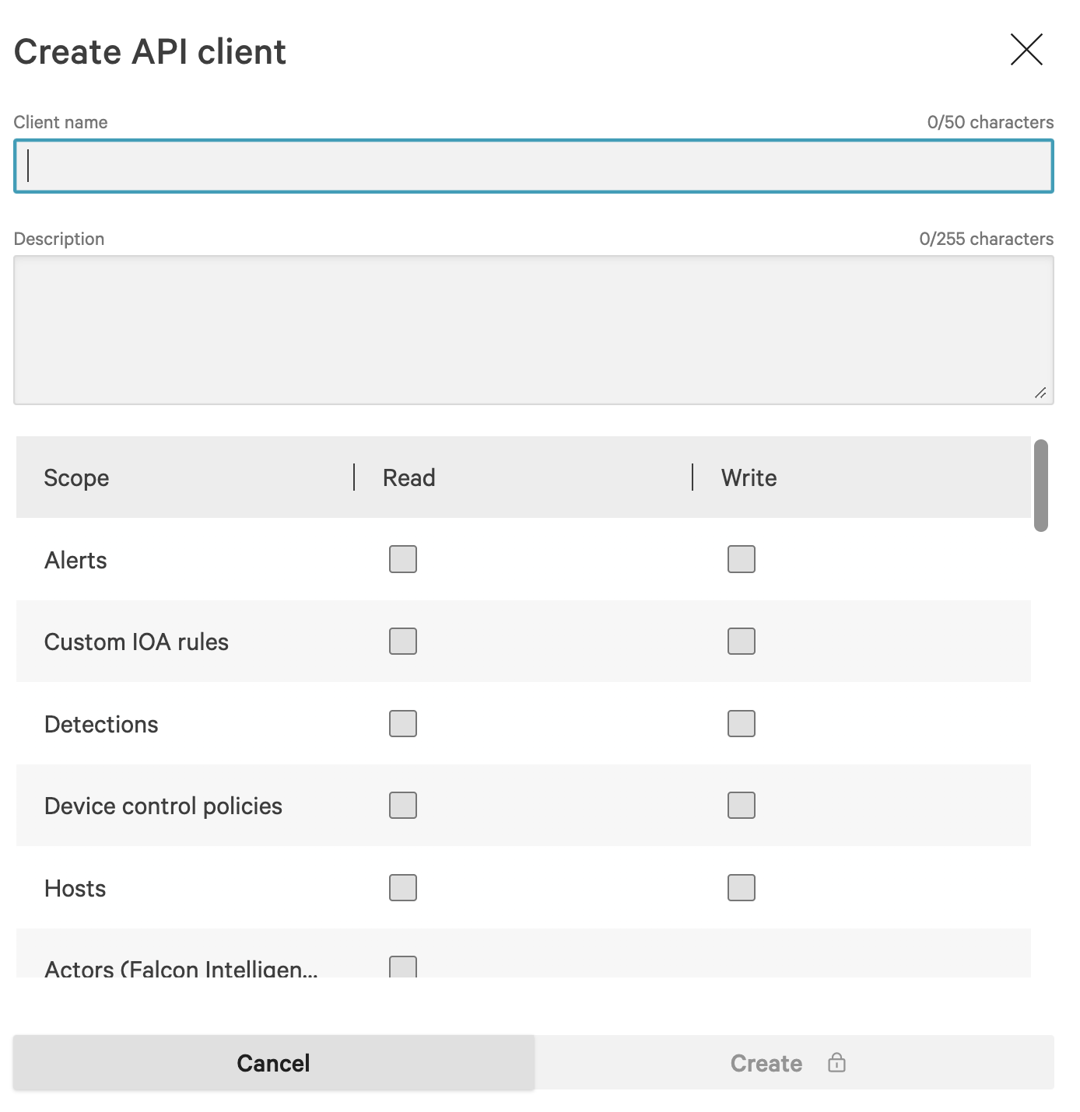Enable Write scope for Alerts
Viewport: 1080px width, 1112px height.
coord(742,559)
